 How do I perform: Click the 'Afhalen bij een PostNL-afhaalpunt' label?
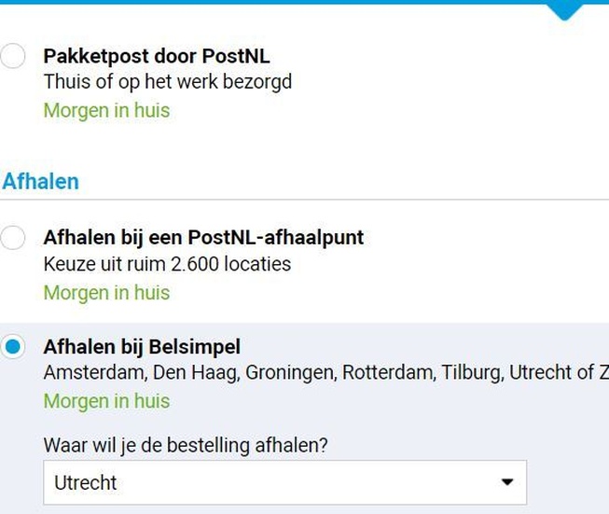click(203, 238)
